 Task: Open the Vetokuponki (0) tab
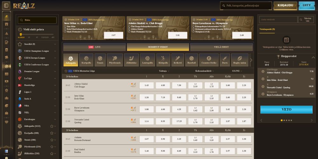click(267, 29)
